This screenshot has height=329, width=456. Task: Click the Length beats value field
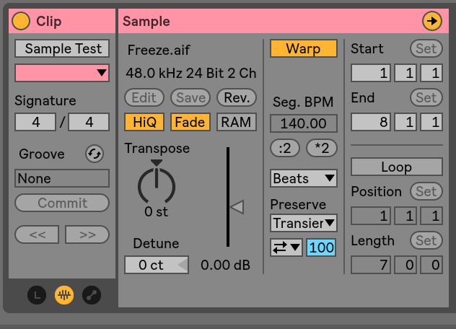405,265
